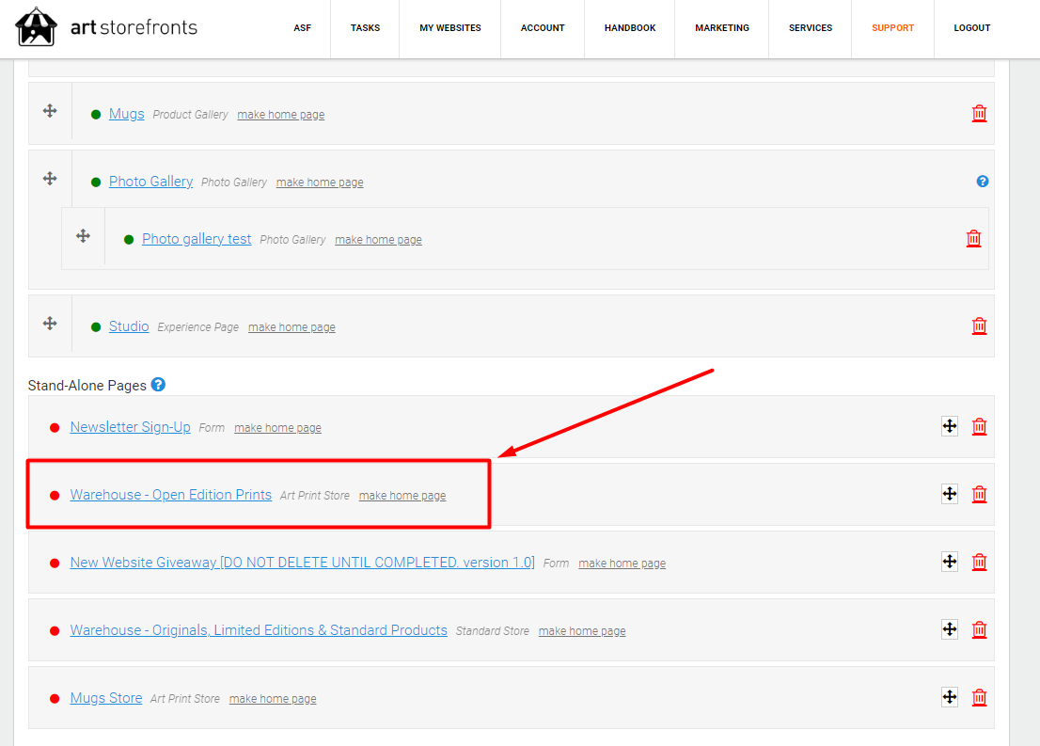Image resolution: width=1040 pixels, height=746 pixels.
Task: Open the New Website Giveaway form page
Action: [303, 562]
